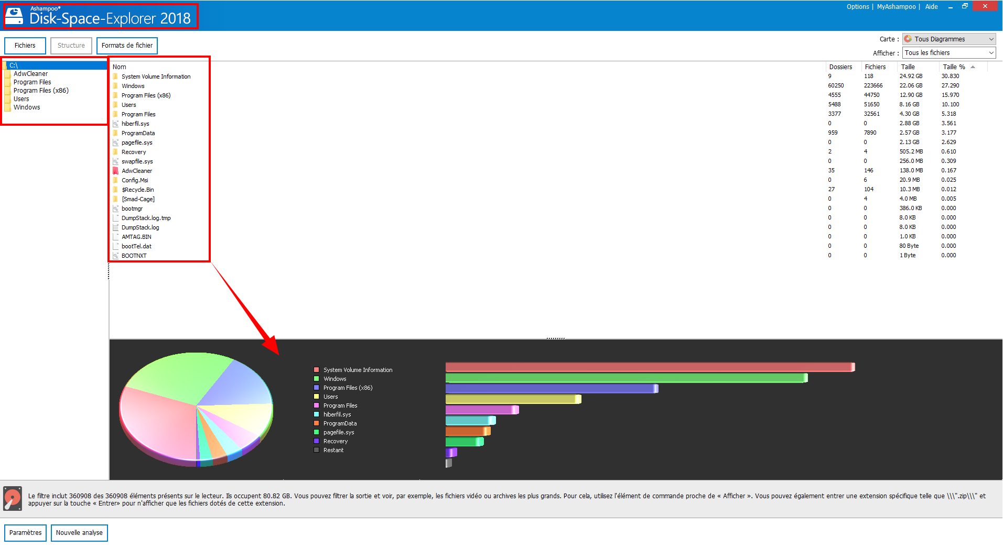The image size is (1003, 548).
Task: Click the hiberfil.sys file icon
Action: click(x=115, y=124)
